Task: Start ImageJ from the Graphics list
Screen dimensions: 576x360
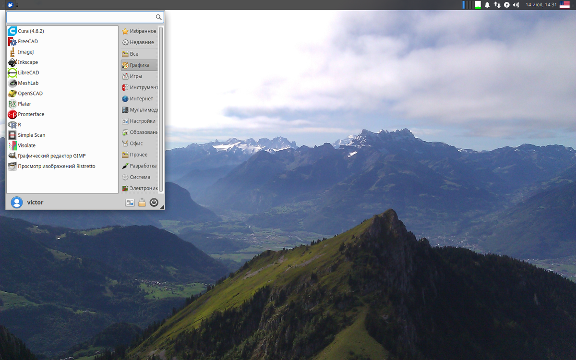Action: tap(62, 52)
